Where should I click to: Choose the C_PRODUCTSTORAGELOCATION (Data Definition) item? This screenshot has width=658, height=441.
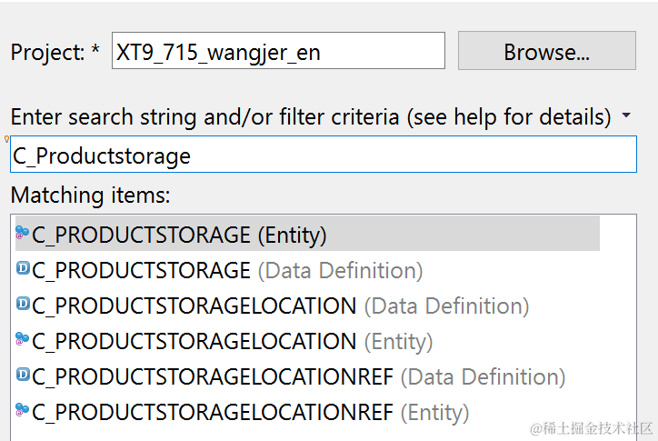click(x=280, y=306)
